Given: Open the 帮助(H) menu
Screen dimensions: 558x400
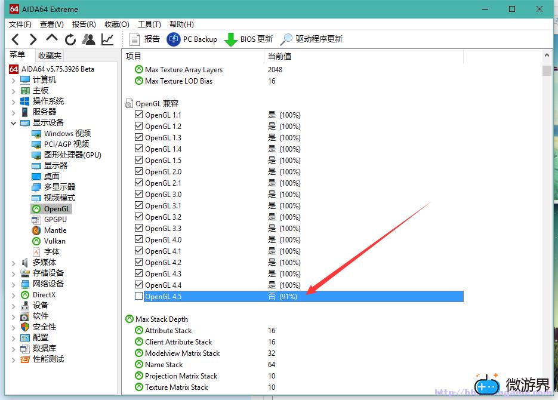Looking at the screenshot, I should pos(181,24).
